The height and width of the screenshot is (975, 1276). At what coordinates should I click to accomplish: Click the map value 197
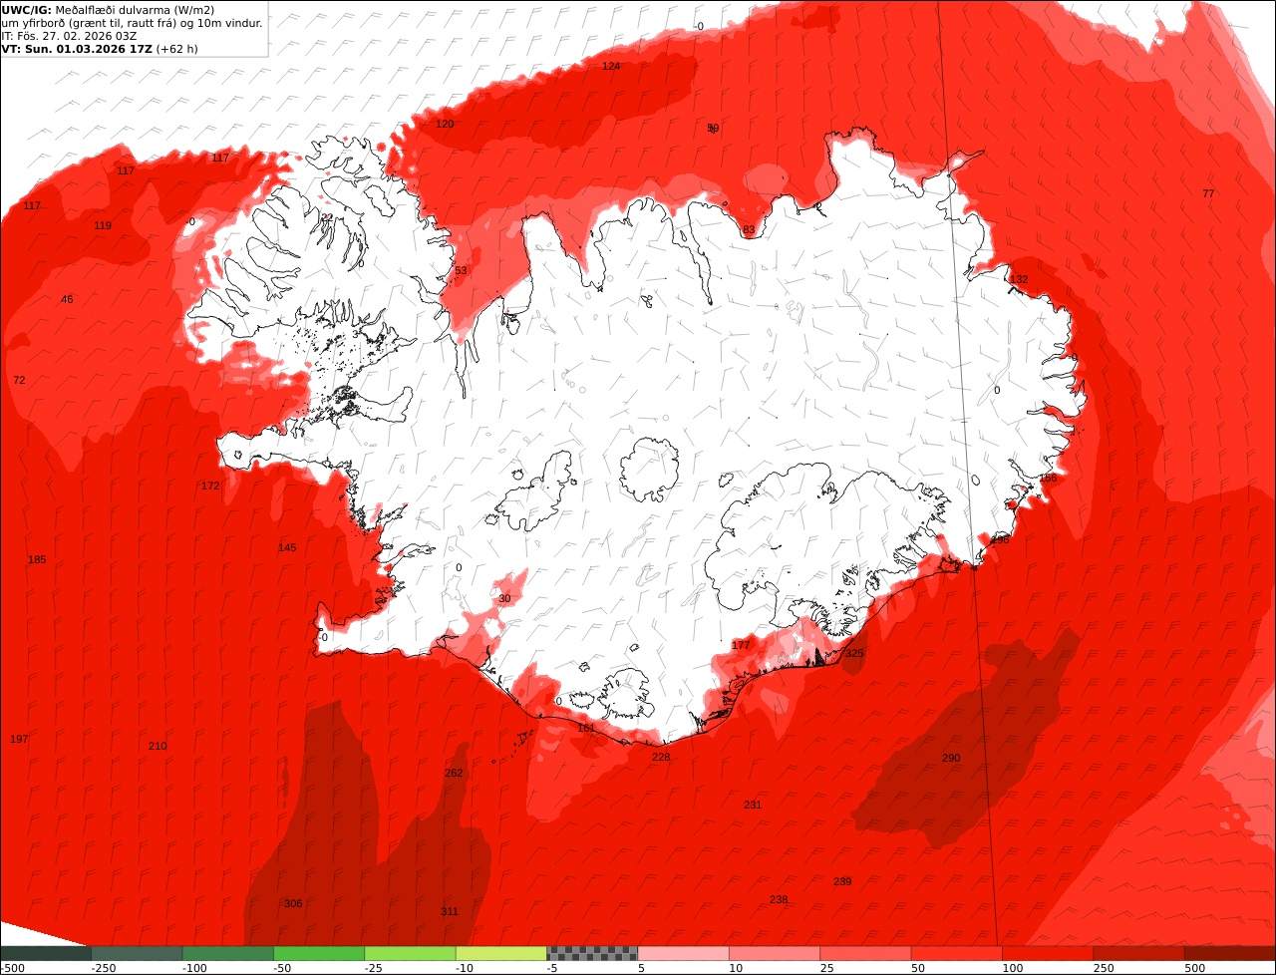coord(19,739)
